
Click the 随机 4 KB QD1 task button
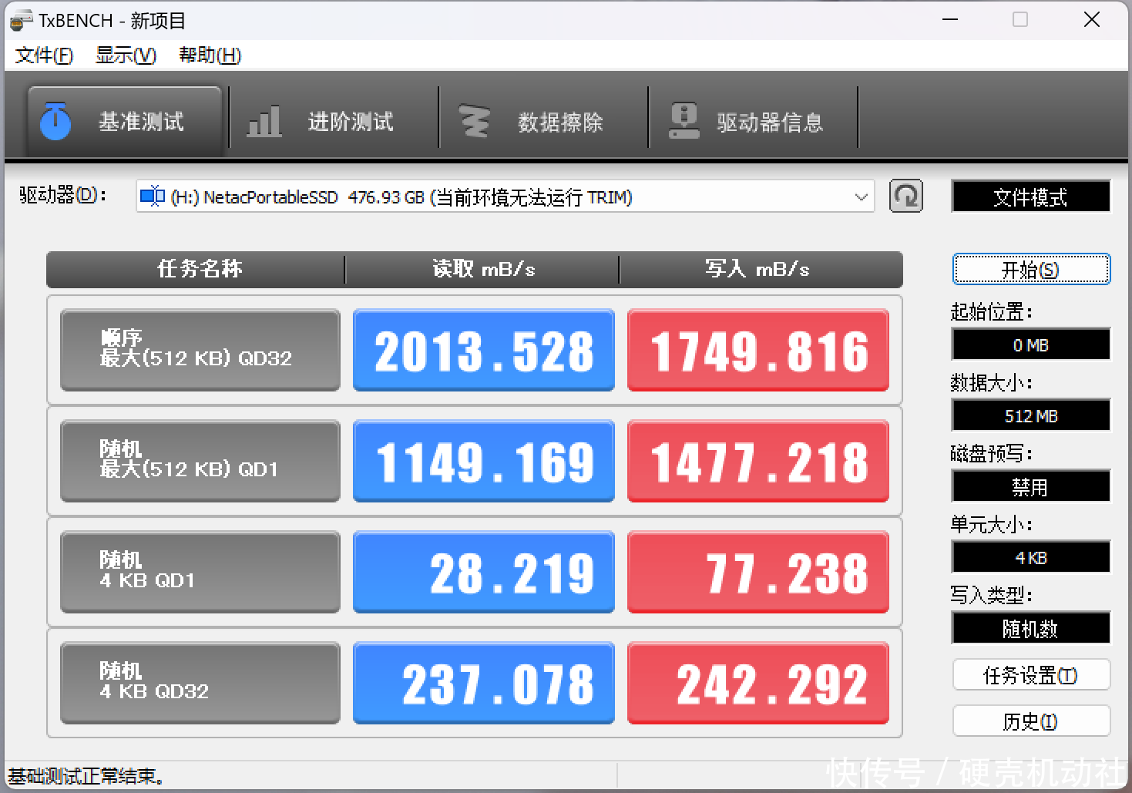tap(200, 572)
